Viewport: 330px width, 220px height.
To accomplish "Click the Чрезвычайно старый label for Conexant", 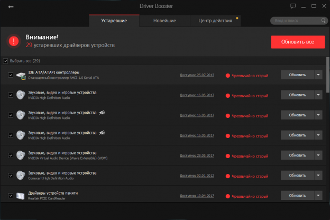I will click(250, 176).
